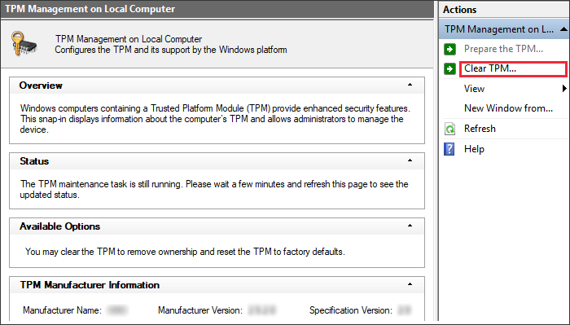The width and height of the screenshot is (570, 325).
Task: Click the TPM key and chip icon
Action: (24, 44)
